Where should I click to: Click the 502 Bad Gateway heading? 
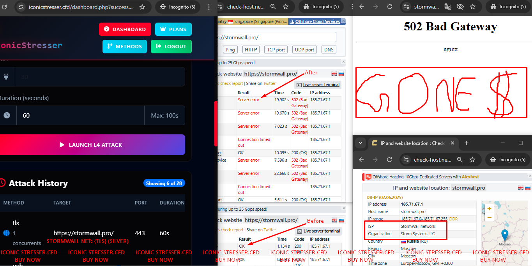click(x=450, y=26)
